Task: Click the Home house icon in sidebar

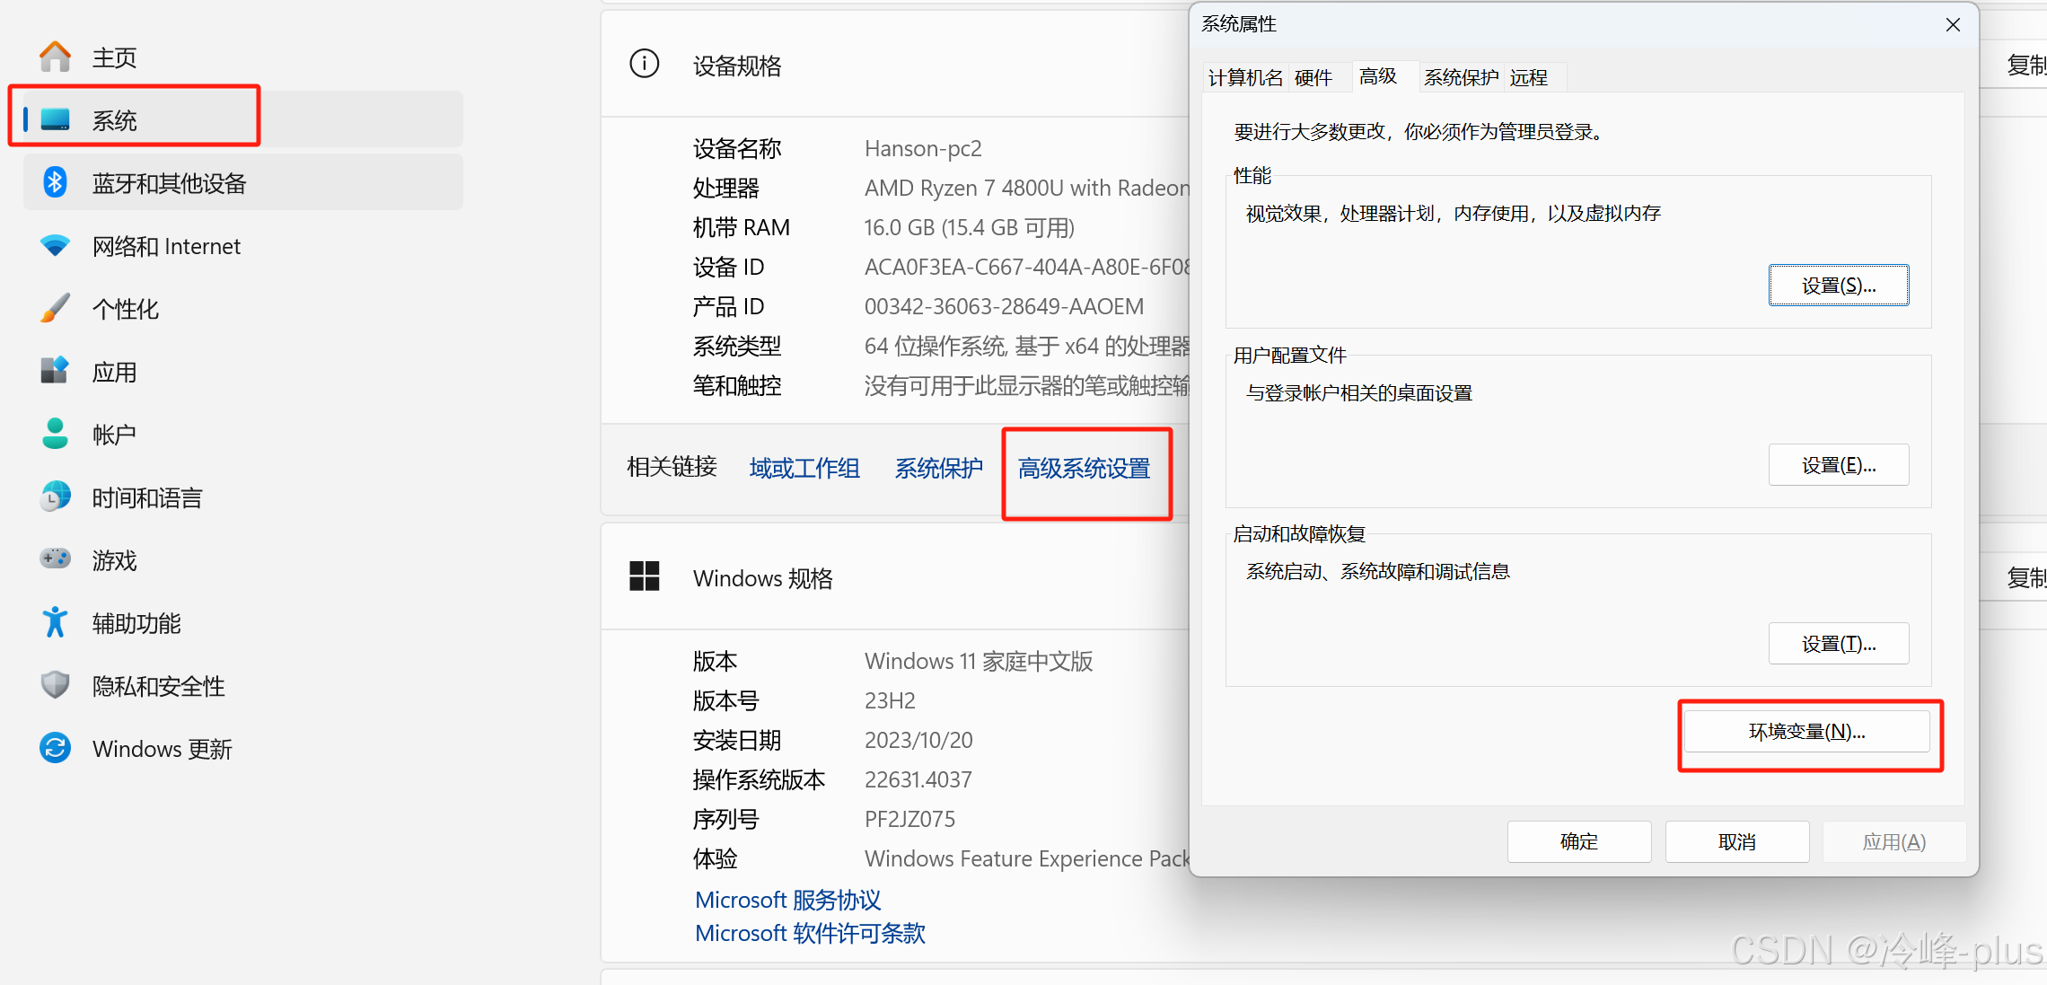Action: (x=56, y=57)
